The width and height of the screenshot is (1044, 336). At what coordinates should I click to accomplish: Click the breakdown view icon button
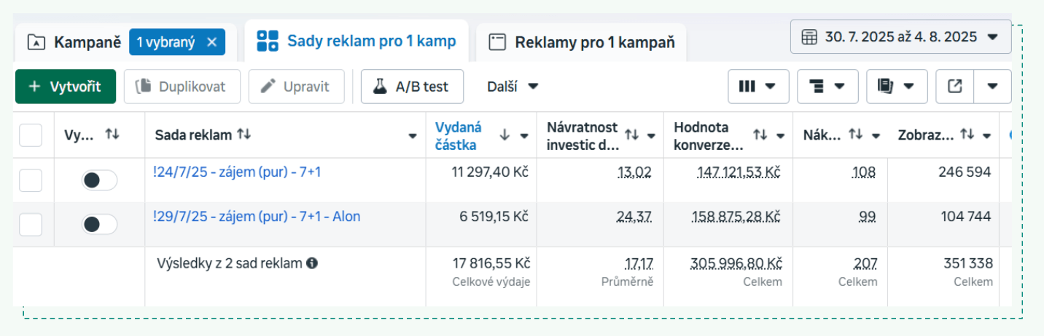(x=827, y=87)
